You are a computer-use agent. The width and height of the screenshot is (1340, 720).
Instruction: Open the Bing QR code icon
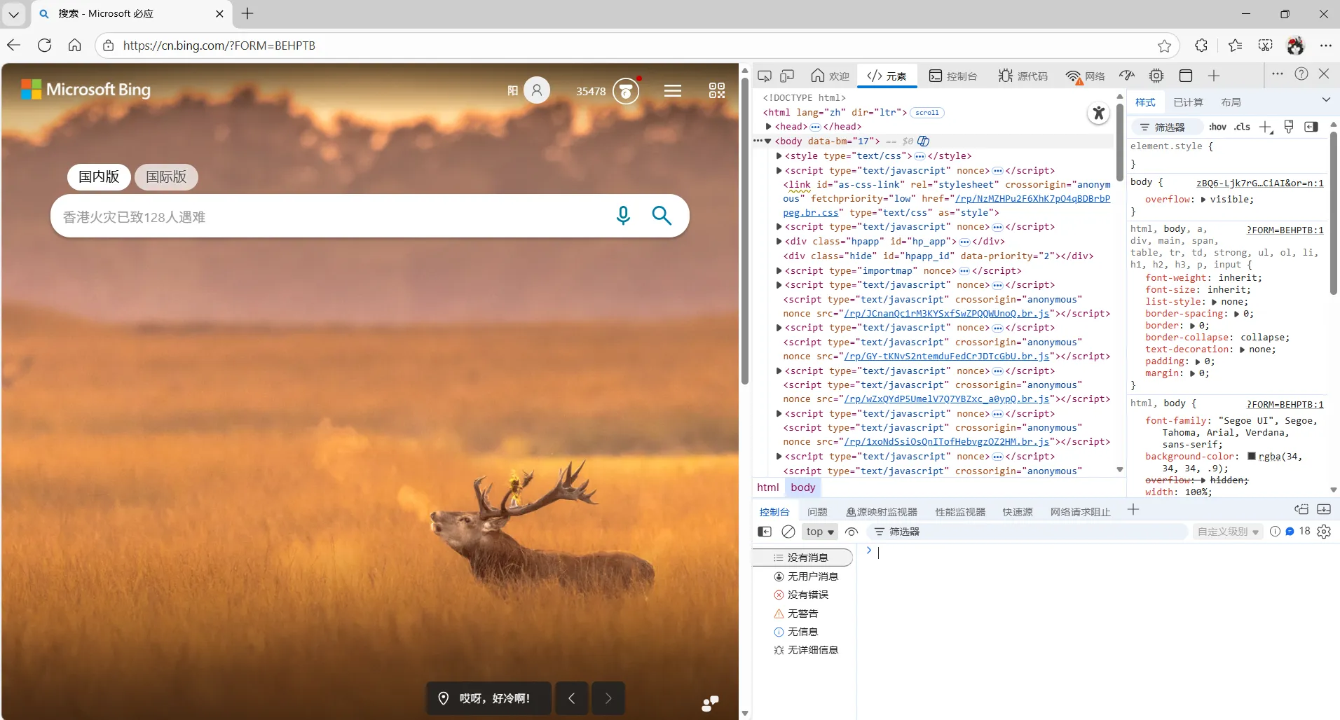coord(716,90)
